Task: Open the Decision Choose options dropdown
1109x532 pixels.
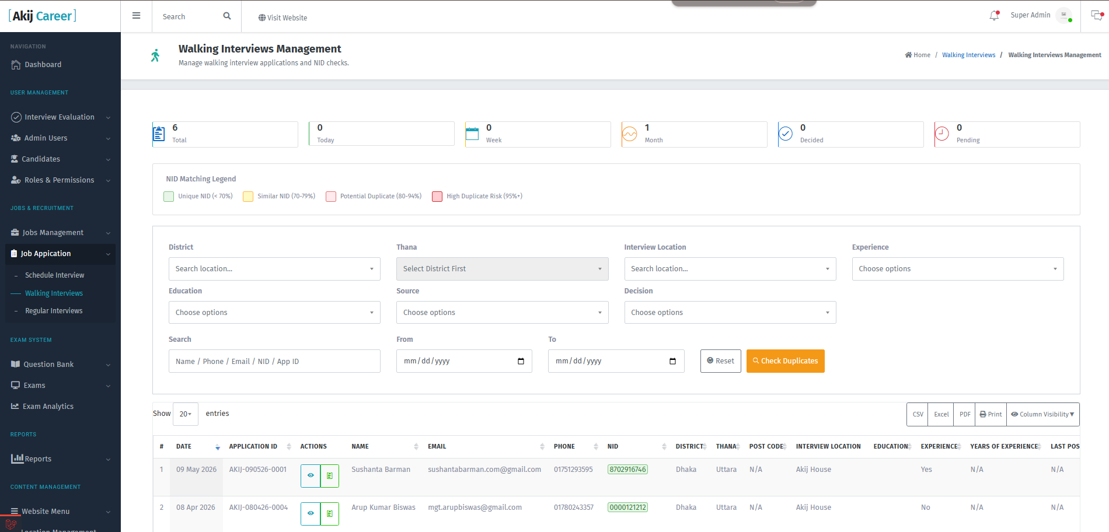Action: click(730, 313)
